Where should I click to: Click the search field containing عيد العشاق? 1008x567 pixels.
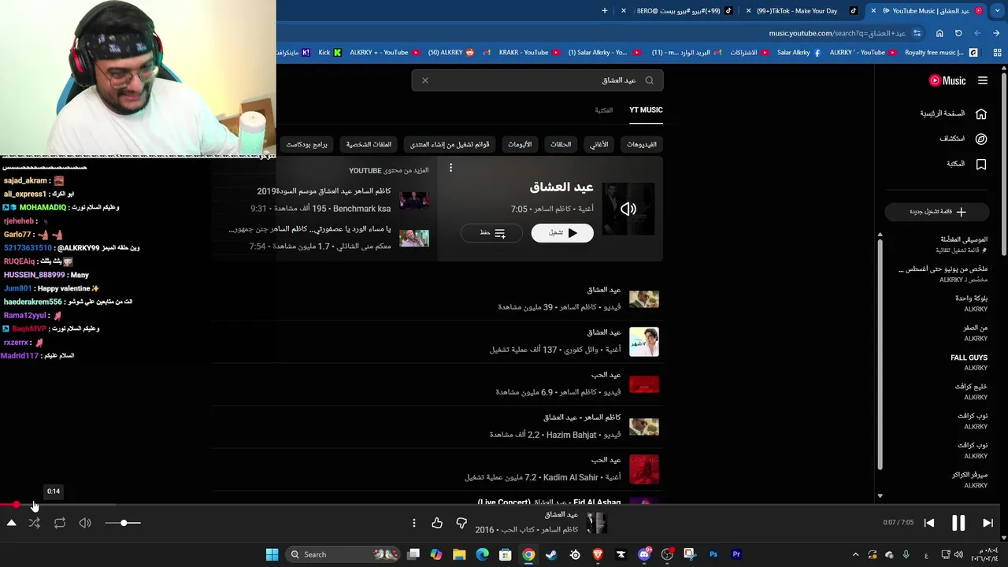pyautogui.click(x=537, y=80)
